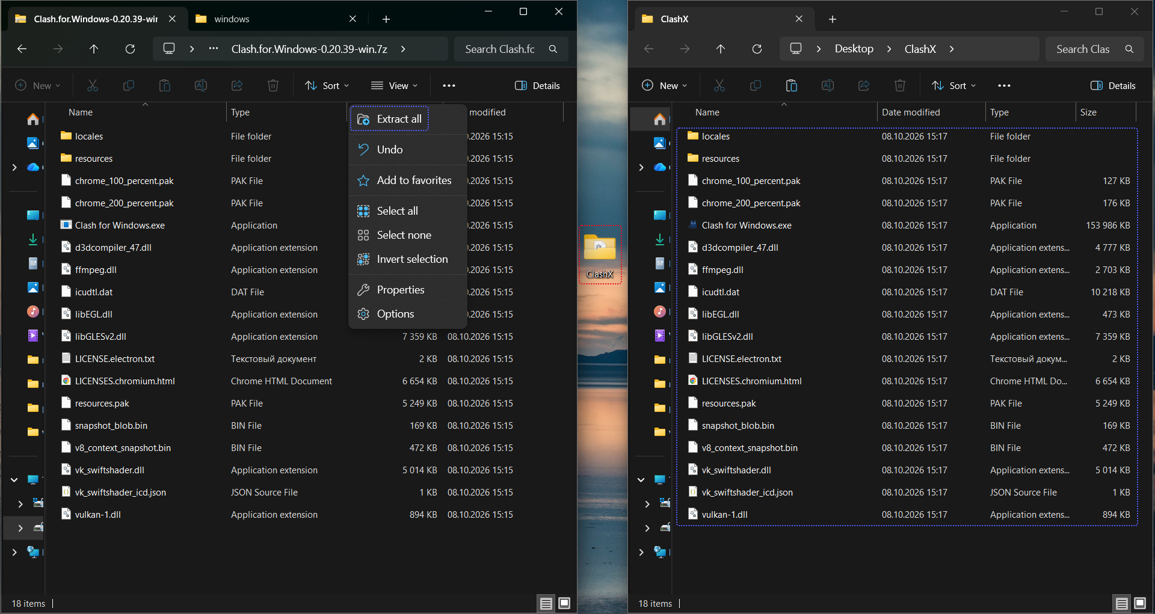Choose Undo from the menu
Viewport: 1155px width, 614px height.
408,150
